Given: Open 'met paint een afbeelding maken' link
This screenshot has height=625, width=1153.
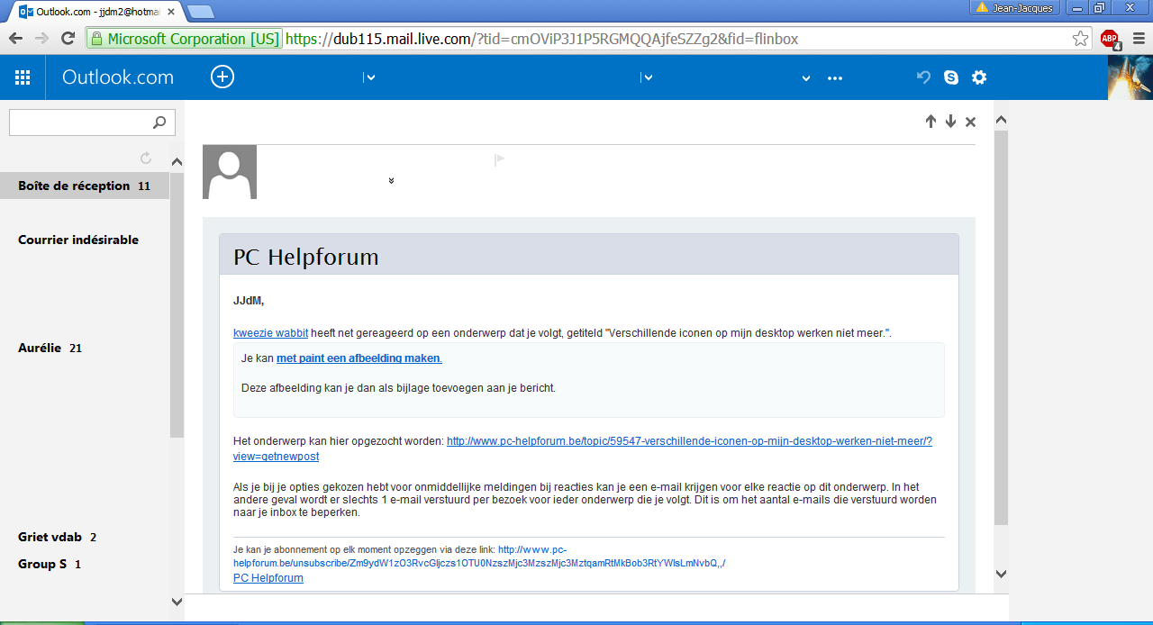Looking at the screenshot, I should [x=359, y=358].
